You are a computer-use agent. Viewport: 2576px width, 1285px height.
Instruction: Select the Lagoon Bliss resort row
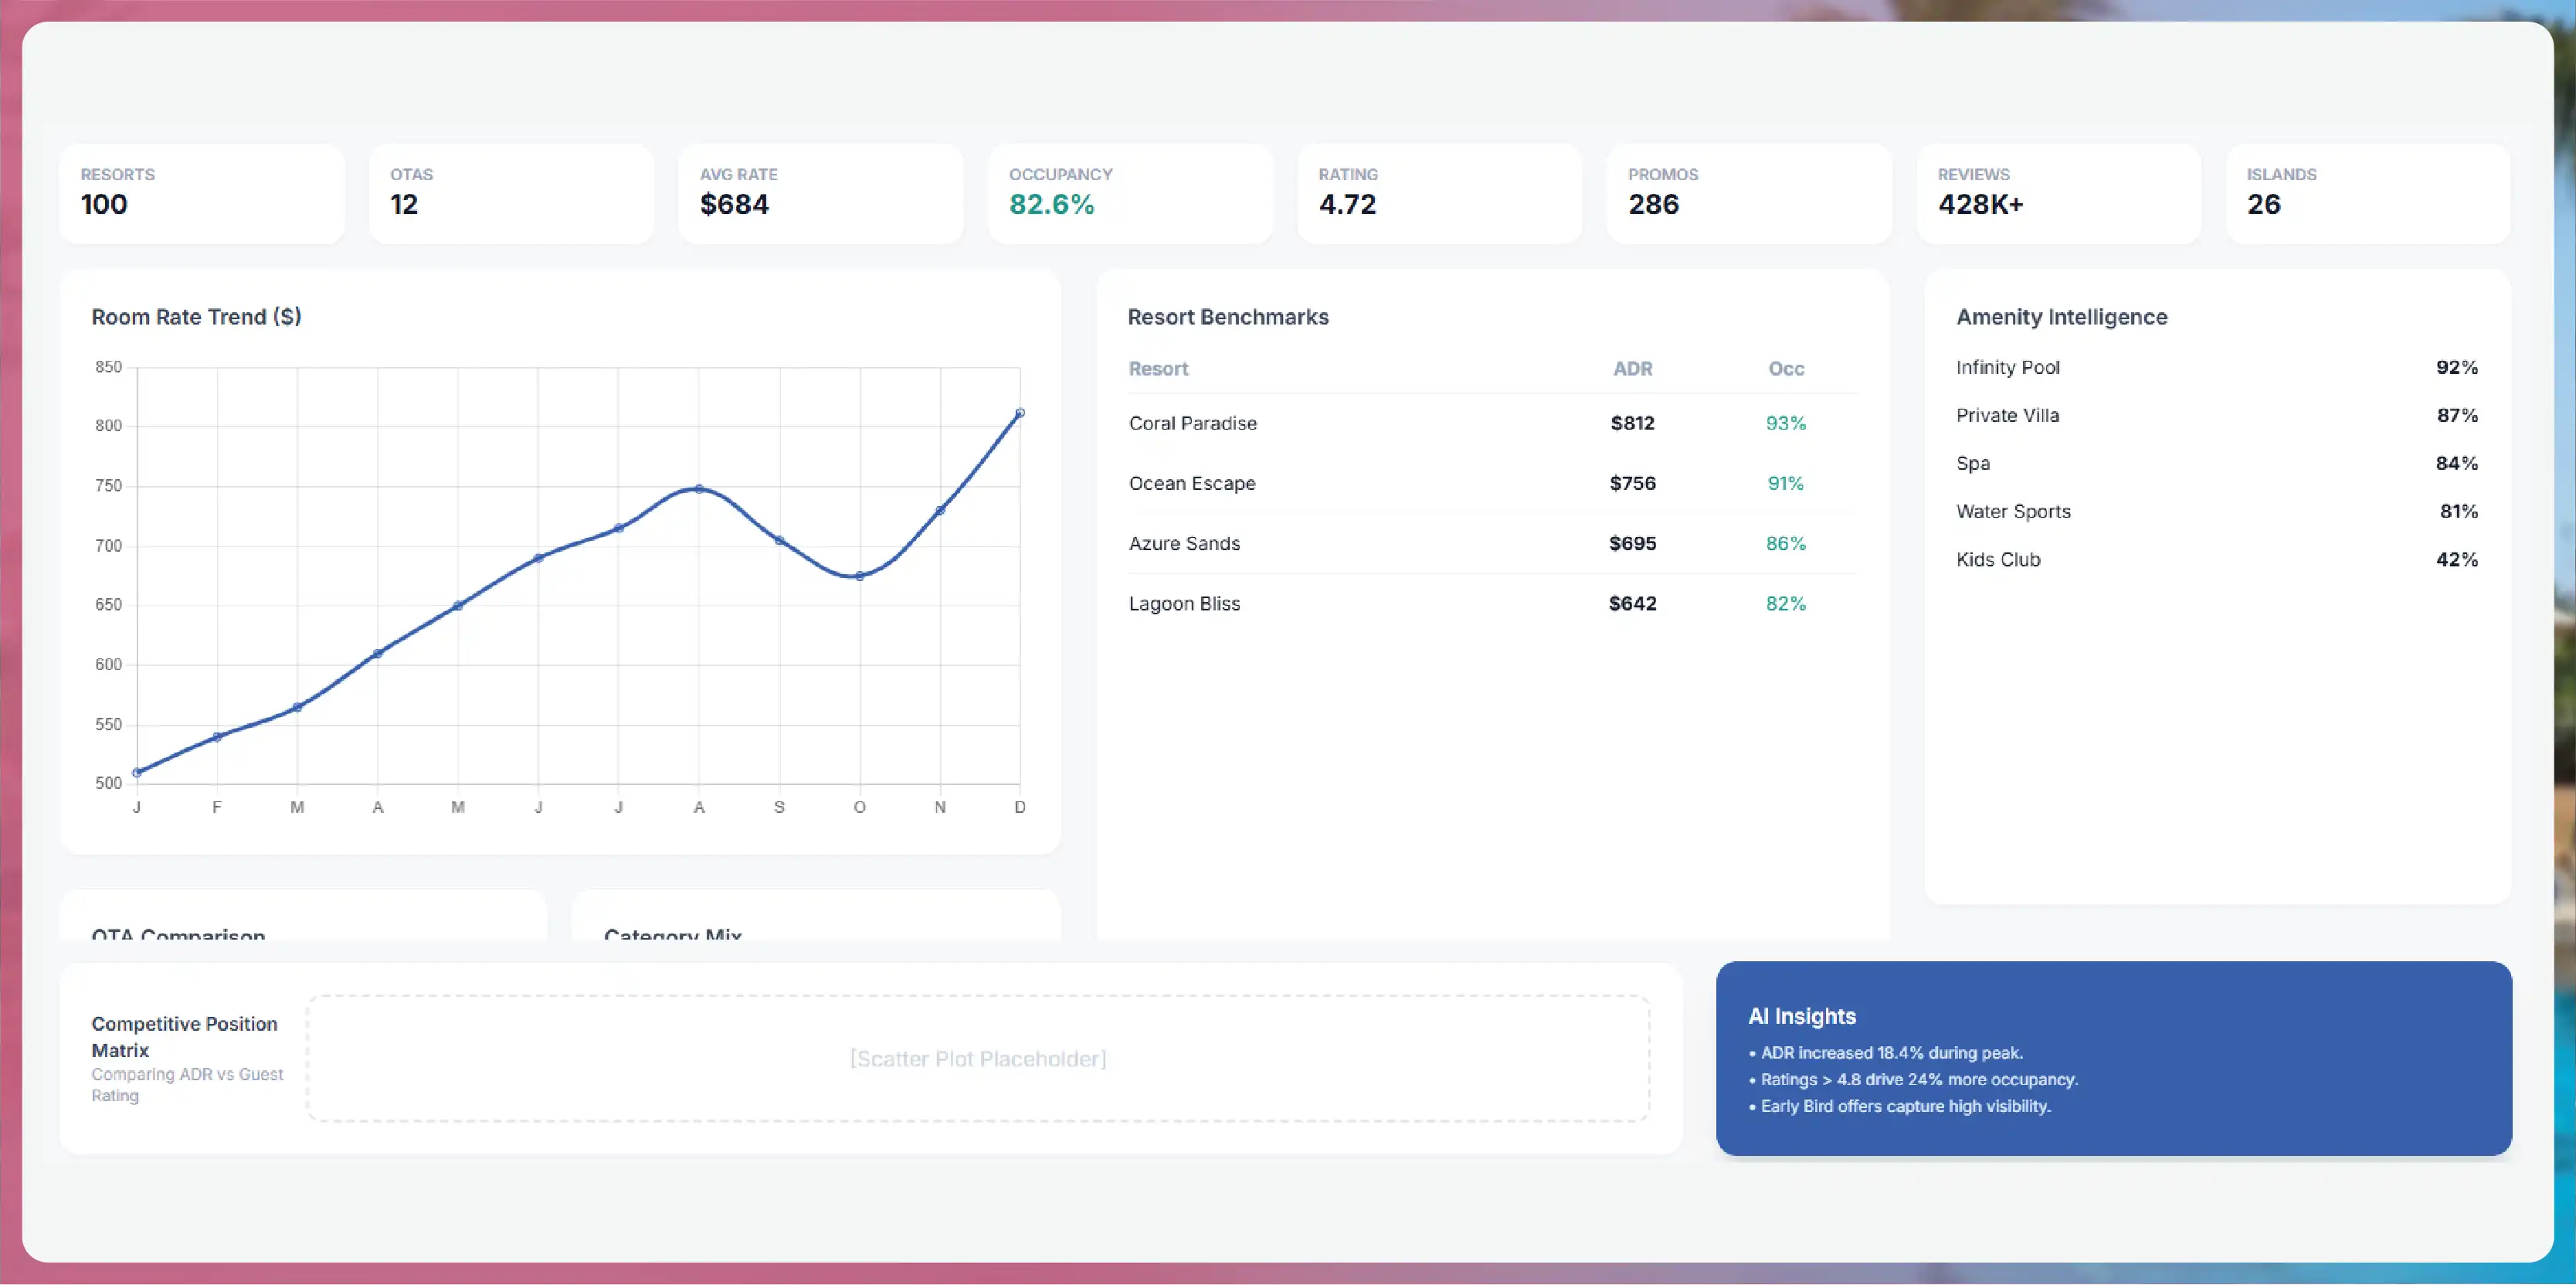tap(1493, 603)
